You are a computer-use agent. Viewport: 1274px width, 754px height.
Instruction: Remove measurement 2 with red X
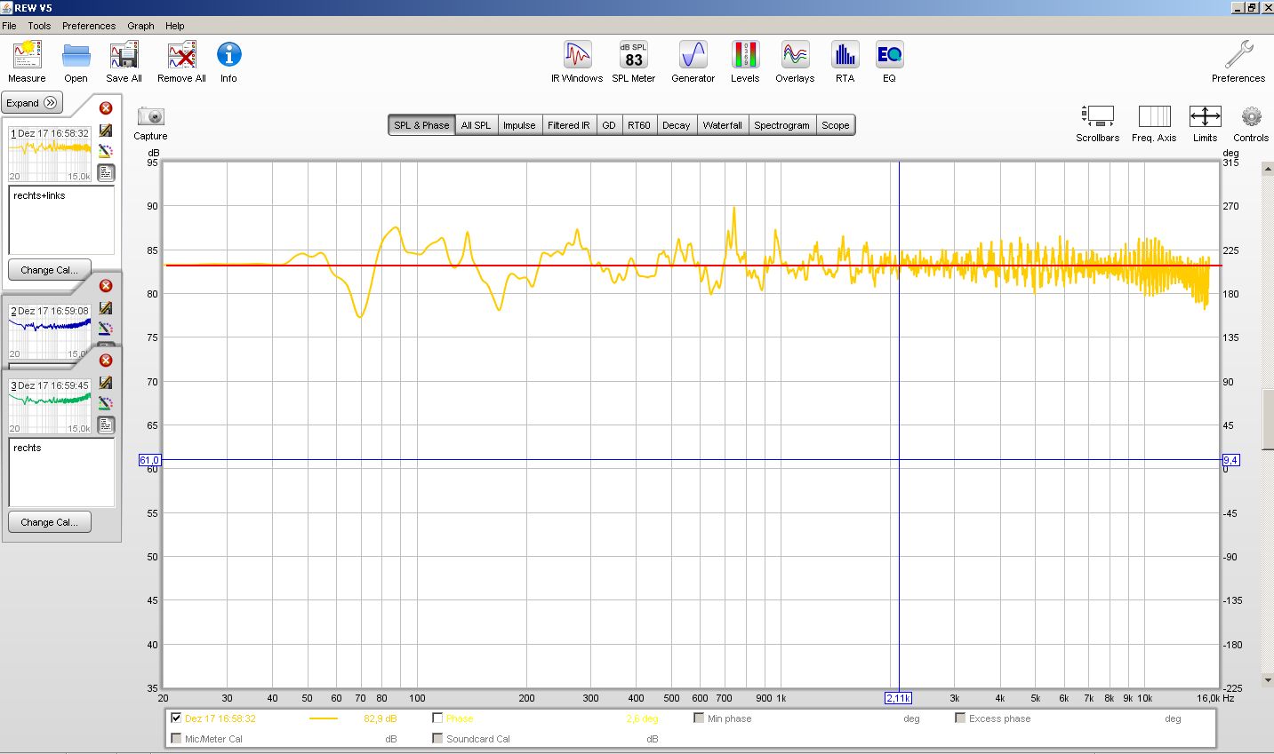pos(106,286)
